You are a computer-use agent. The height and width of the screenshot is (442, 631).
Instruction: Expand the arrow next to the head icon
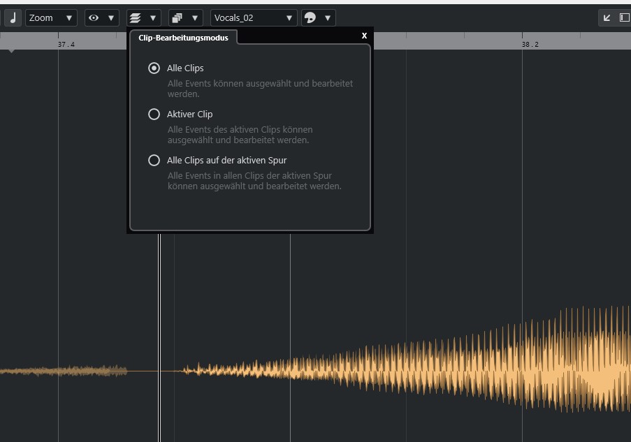[x=326, y=18]
